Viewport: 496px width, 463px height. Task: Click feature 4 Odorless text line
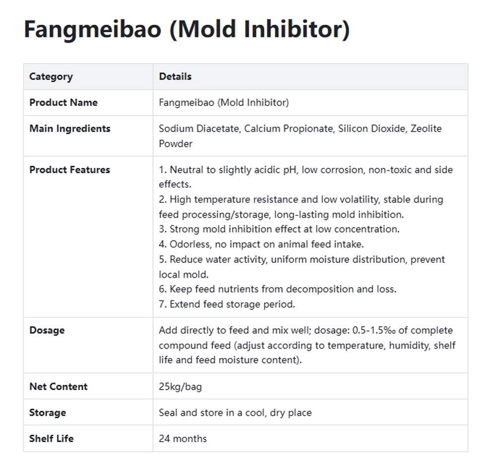[261, 244]
